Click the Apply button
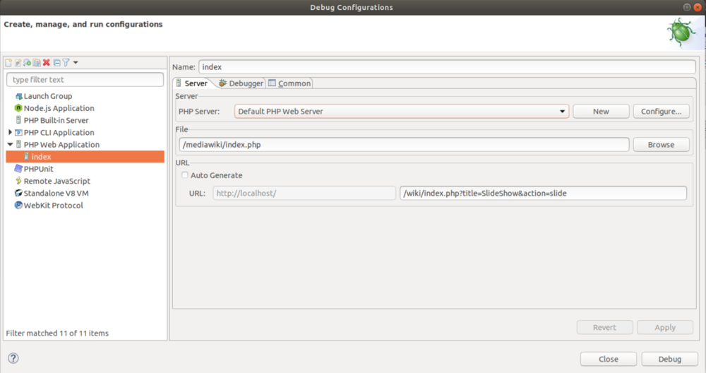This screenshot has height=373, width=706. pyautogui.click(x=665, y=328)
